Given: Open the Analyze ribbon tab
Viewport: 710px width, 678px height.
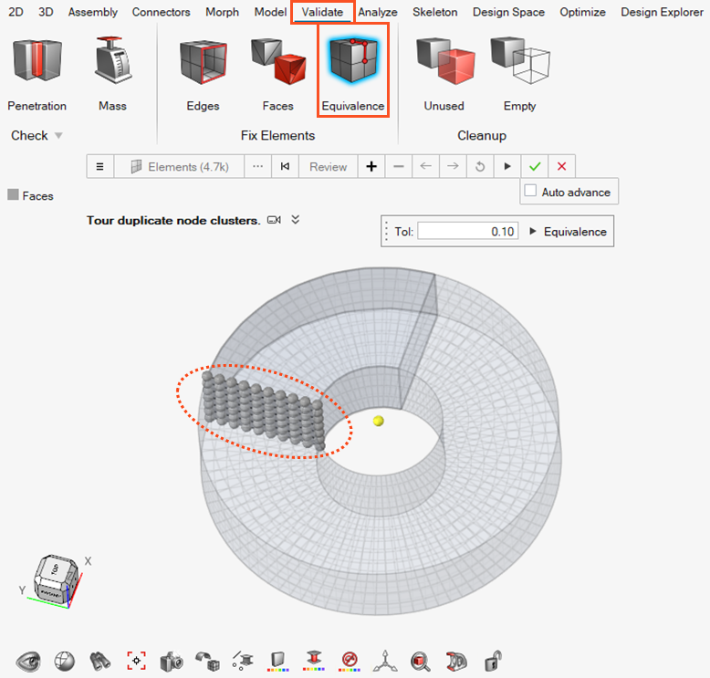Looking at the screenshot, I should [x=378, y=12].
